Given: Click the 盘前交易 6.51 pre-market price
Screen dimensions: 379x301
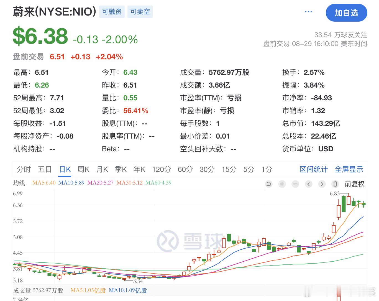Looking at the screenshot, I should click(57, 57).
